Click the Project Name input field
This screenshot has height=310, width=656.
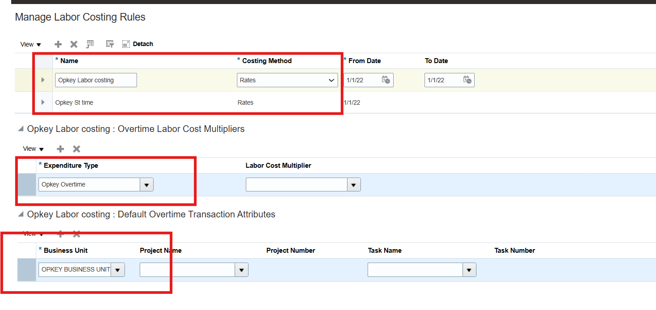pyautogui.click(x=187, y=270)
